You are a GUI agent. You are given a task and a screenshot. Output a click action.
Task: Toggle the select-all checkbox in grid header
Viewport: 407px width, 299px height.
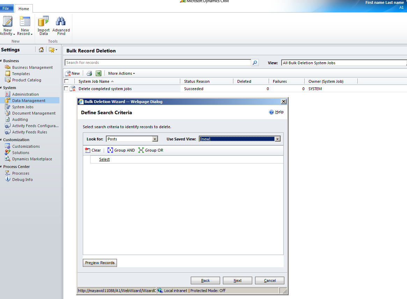coord(66,81)
